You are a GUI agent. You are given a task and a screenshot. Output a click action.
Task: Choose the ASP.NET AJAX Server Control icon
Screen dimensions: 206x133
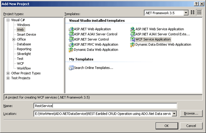click(x=71, y=34)
